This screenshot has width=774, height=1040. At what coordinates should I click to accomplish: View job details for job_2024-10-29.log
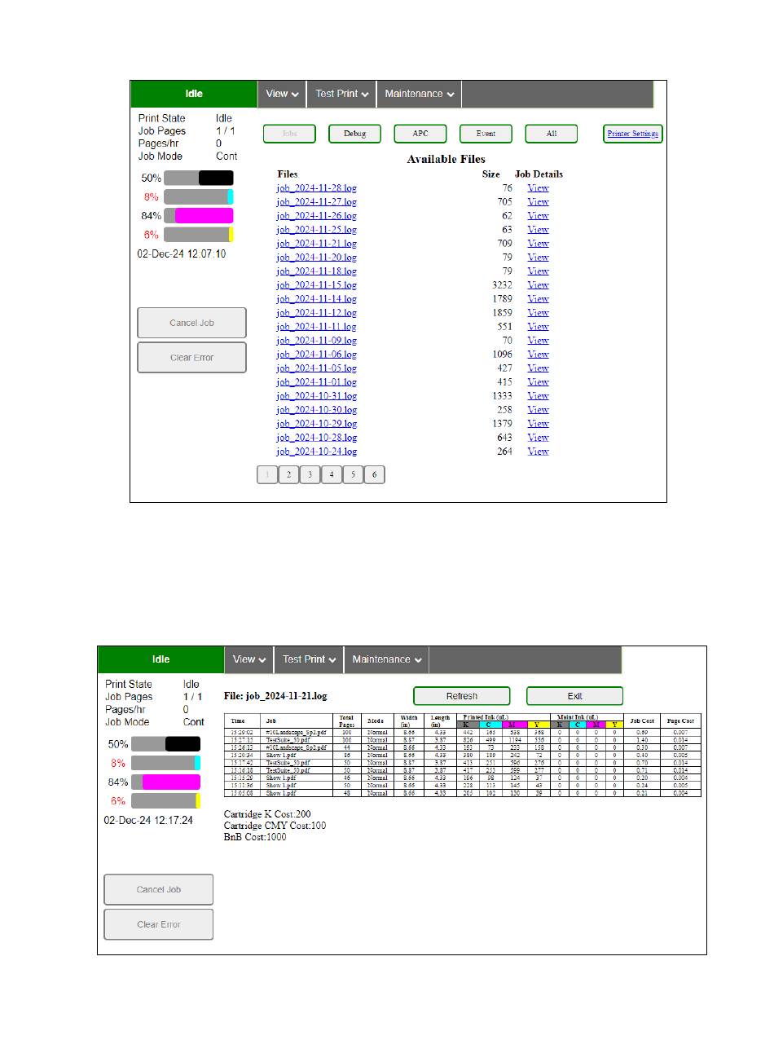pyautogui.click(x=538, y=424)
